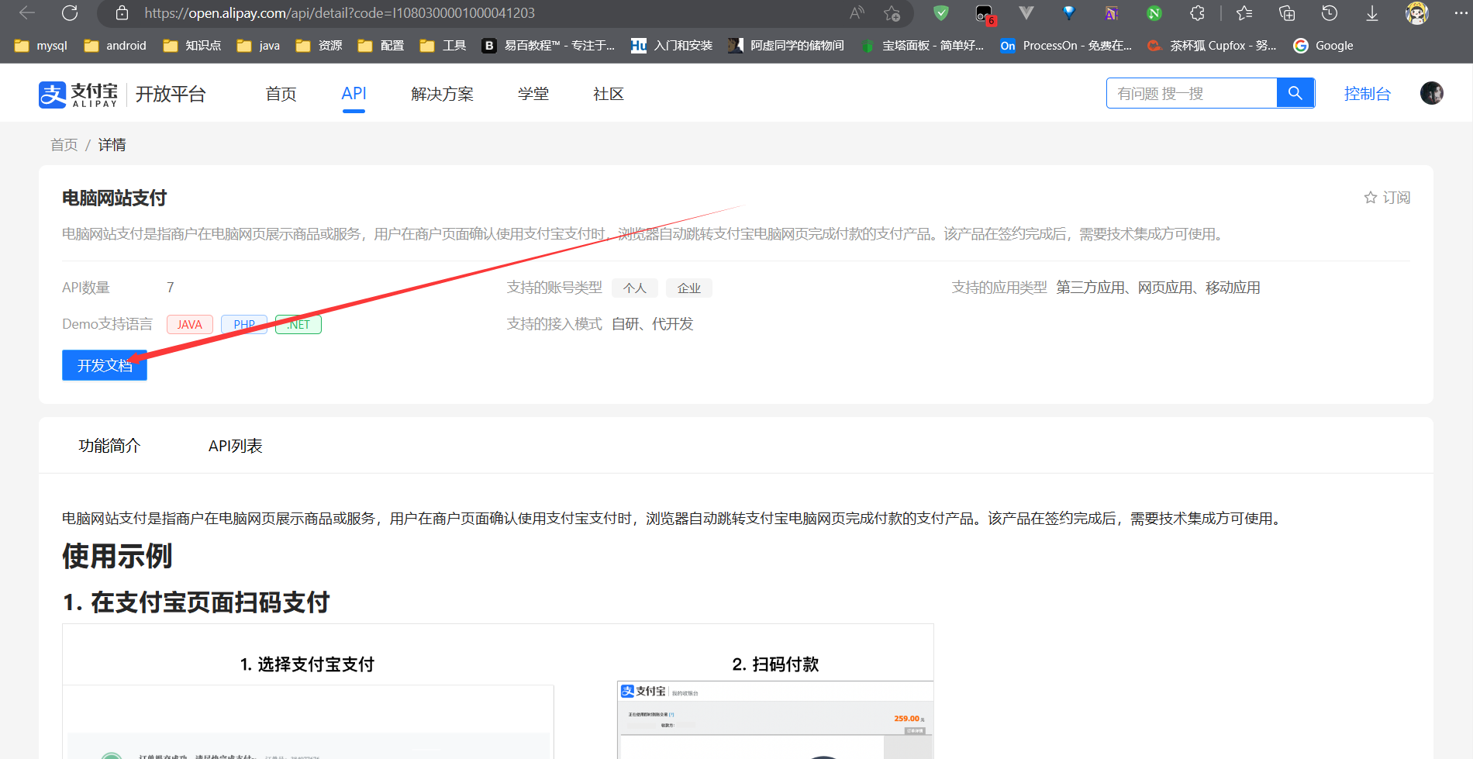Viewport: 1473px width, 759px height.
Task: Open the Extensions puzzle-piece menu
Action: pos(1197,13)
